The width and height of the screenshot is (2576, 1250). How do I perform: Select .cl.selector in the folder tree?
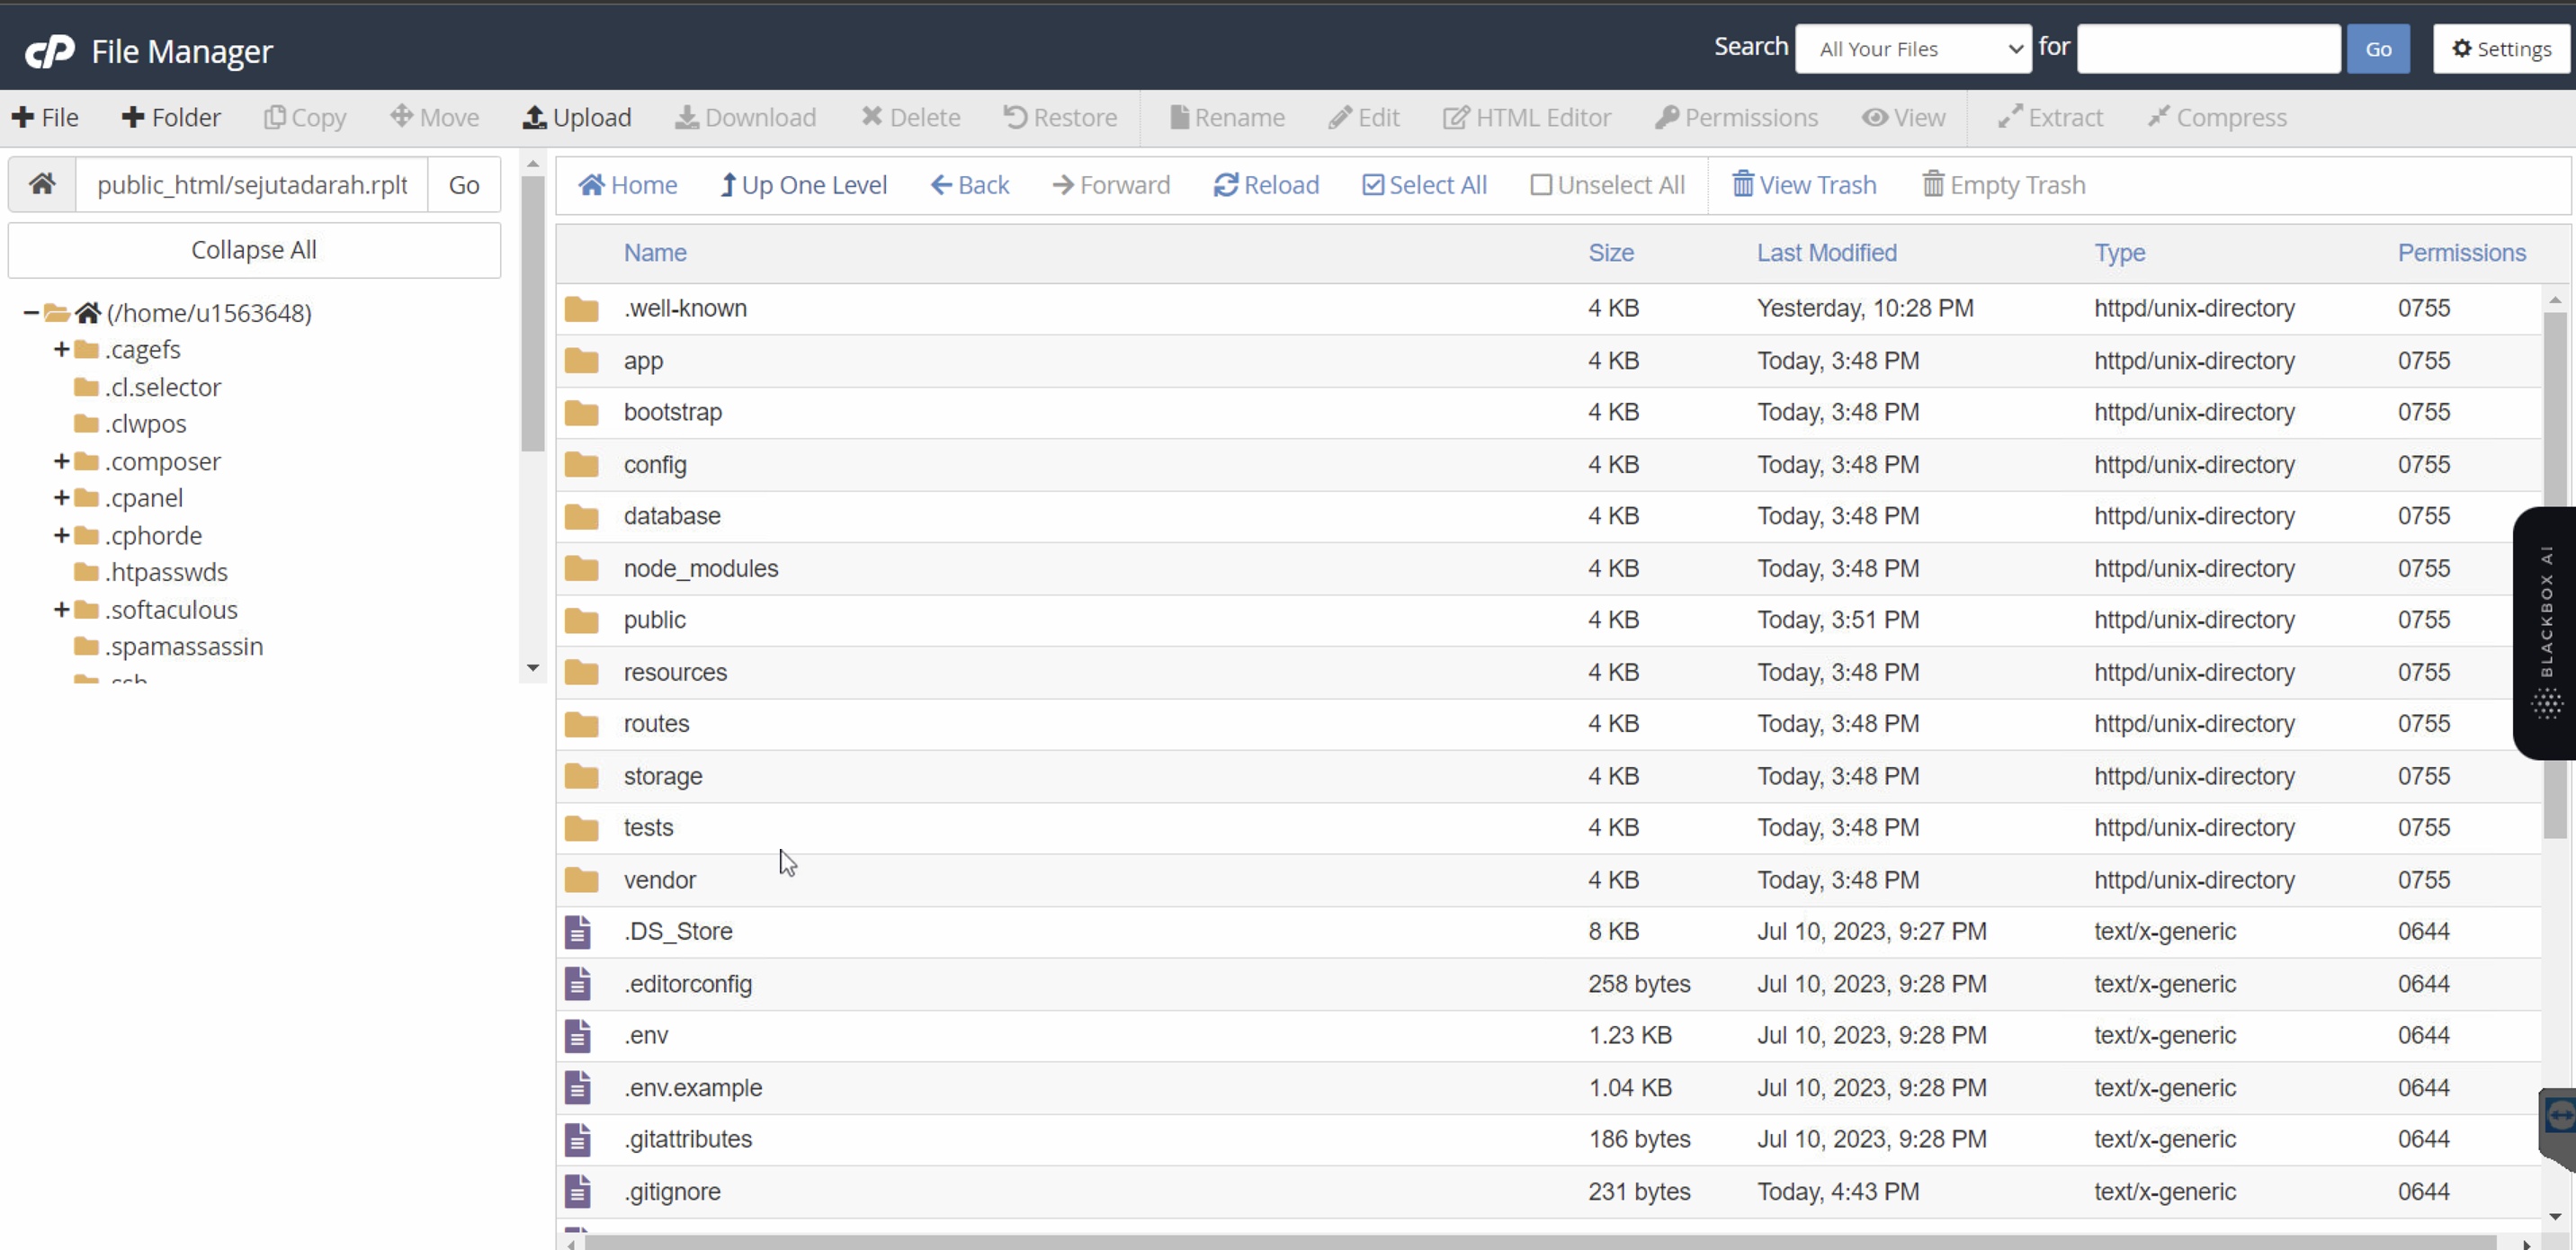[162, 387]
